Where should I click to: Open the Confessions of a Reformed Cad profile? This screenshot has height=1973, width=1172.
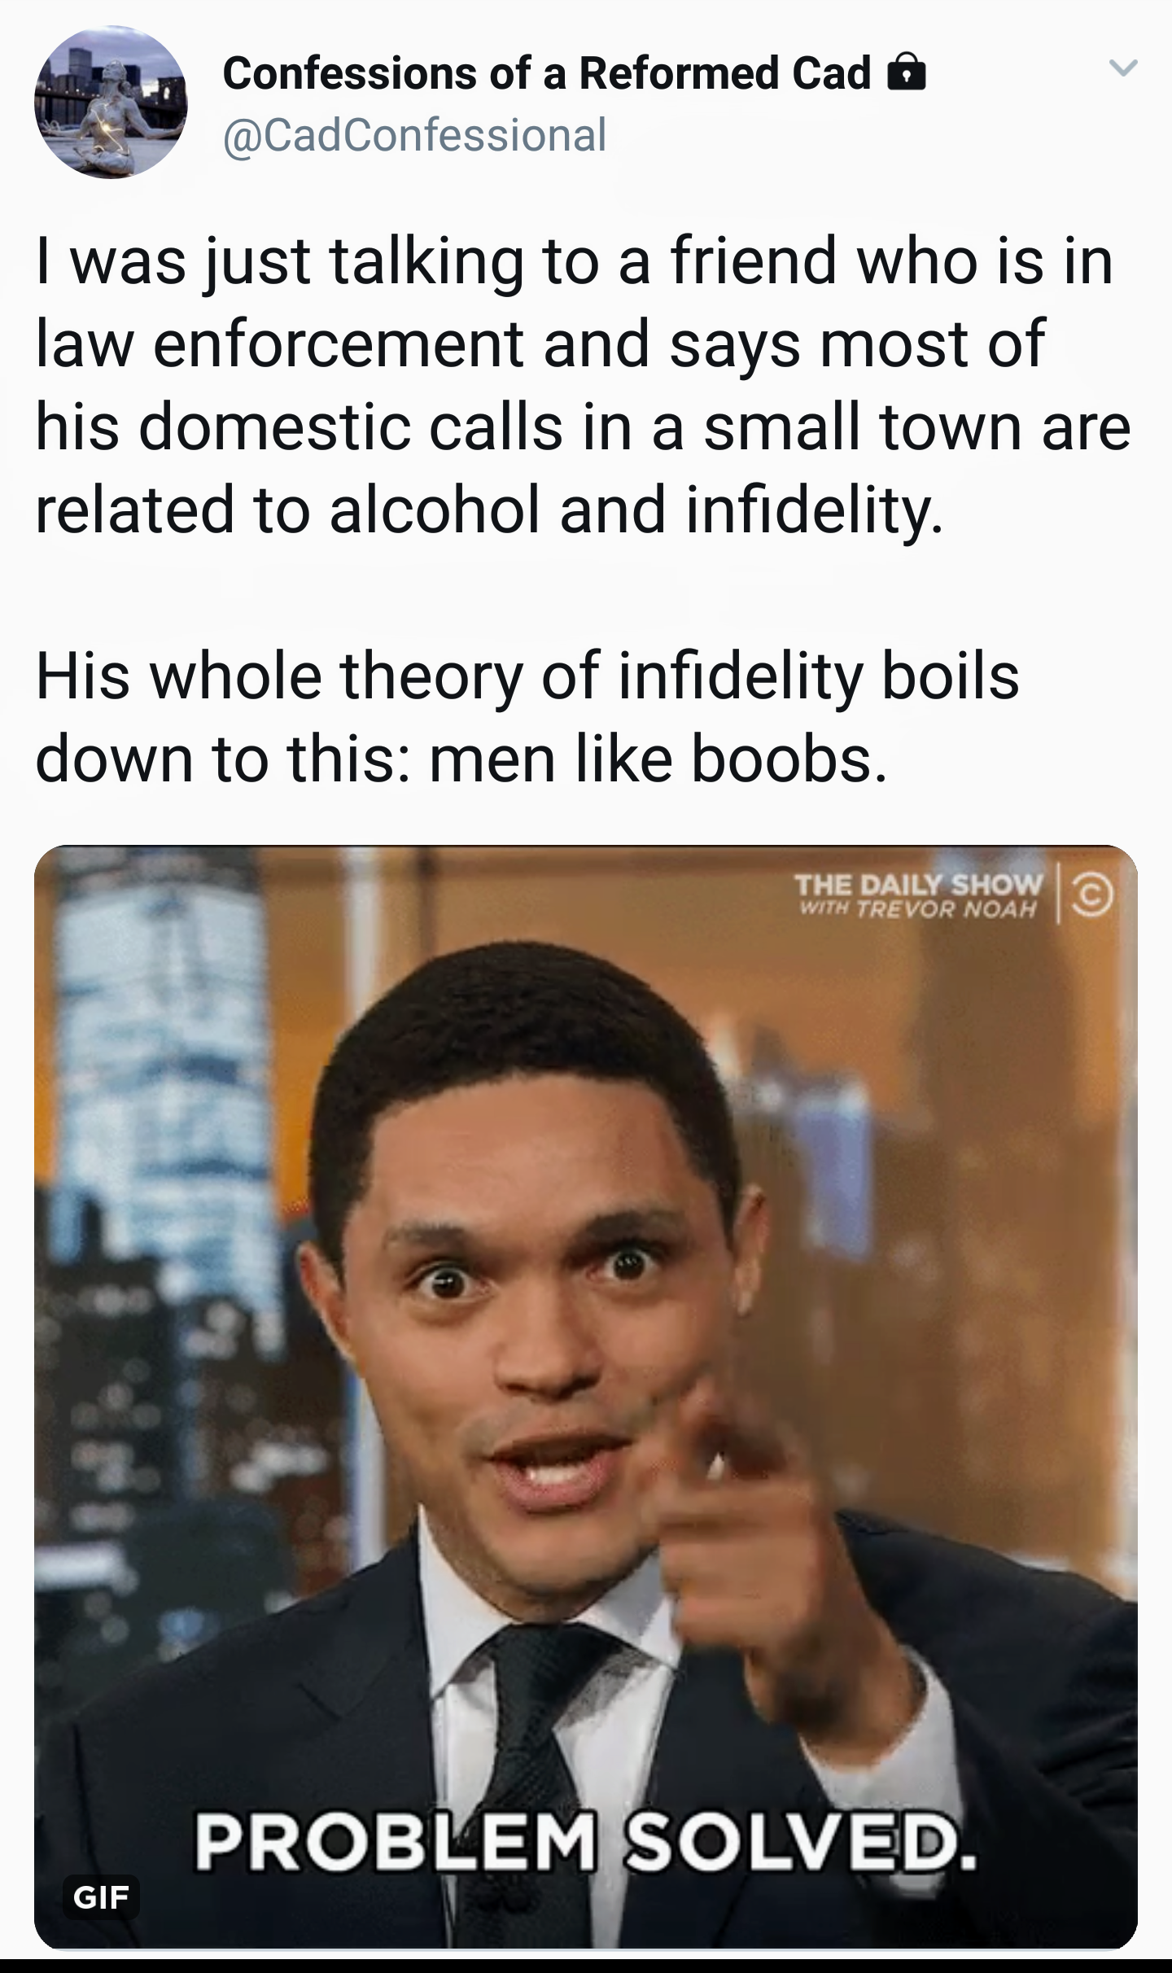pos(546,74)
